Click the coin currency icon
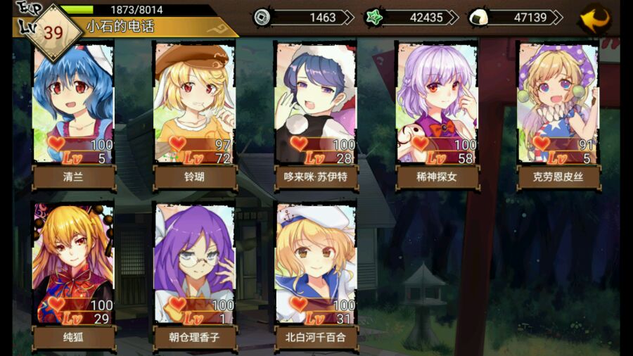This screenshot has height=356, width=633. pos(262,18)
